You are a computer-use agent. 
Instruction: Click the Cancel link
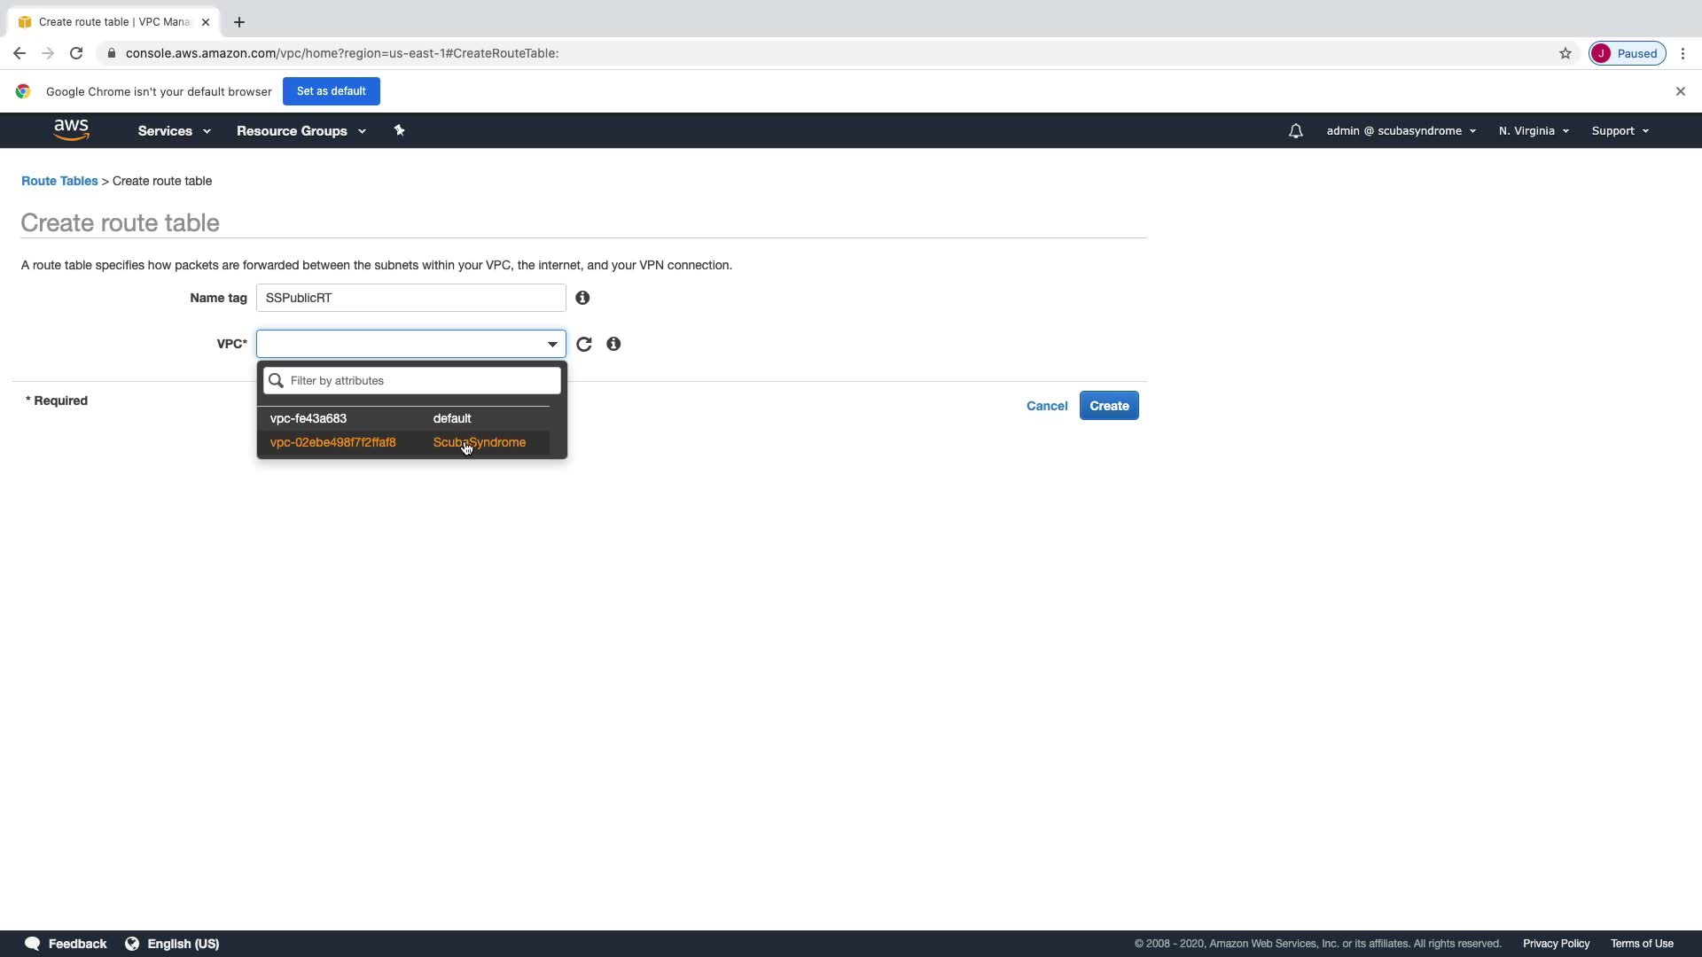[x=1046, y=406]
